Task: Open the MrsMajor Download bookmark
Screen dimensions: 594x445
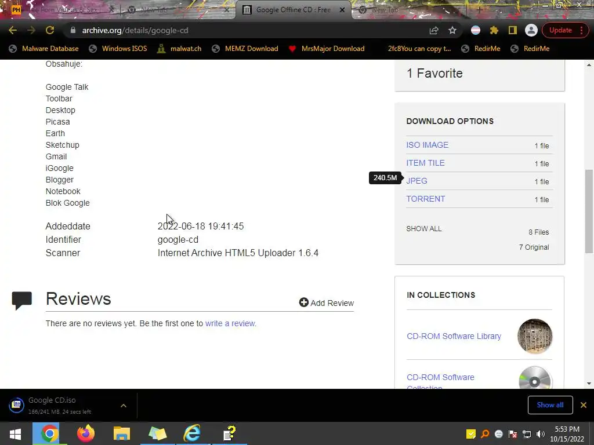Action: tap(326, 49)
